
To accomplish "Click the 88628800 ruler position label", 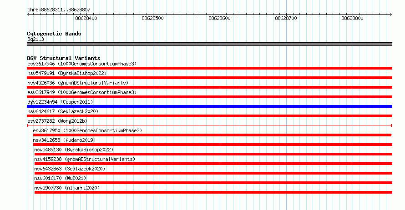I will pos(352,18).
